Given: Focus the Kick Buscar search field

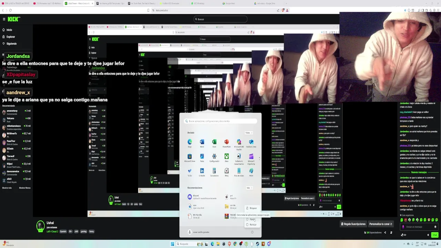Looking at the screenshot, I should pyautogui.click(x=220, y=19).
